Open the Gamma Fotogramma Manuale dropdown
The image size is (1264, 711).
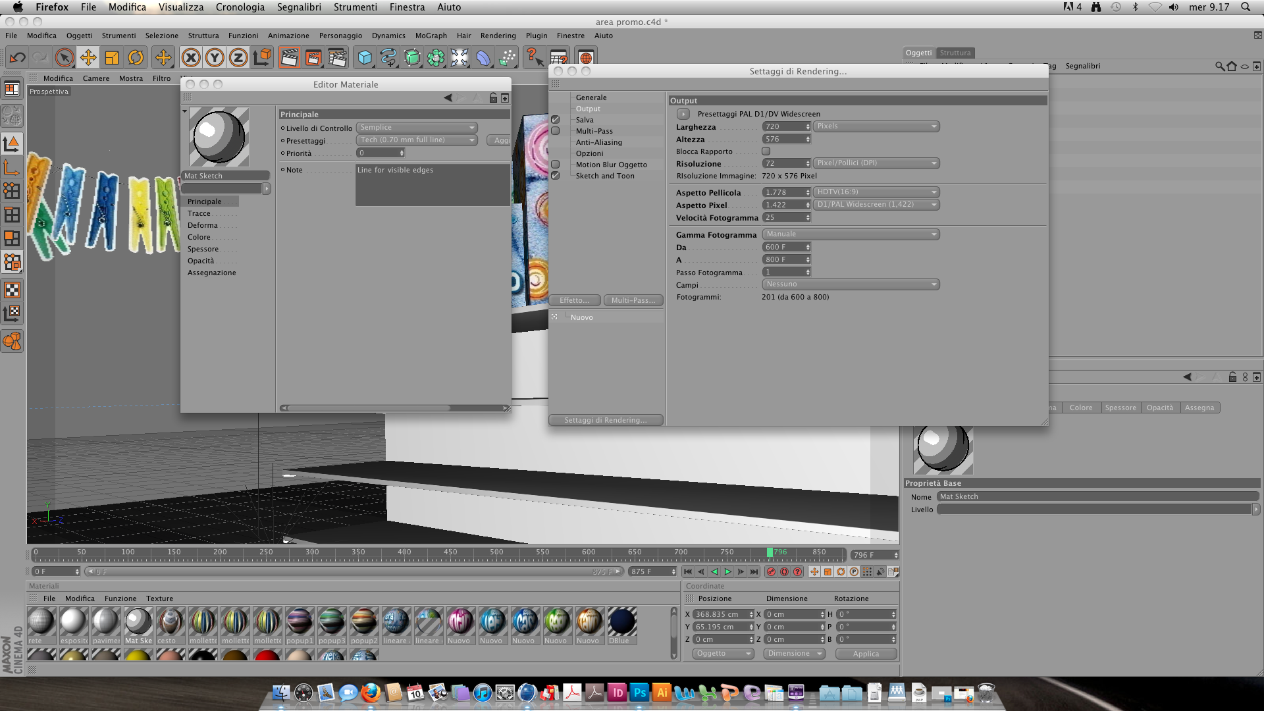pos(851,234)
